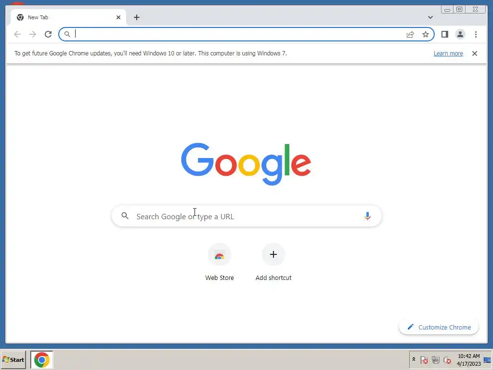Go forward using the forward arrow

click(33, 34)
